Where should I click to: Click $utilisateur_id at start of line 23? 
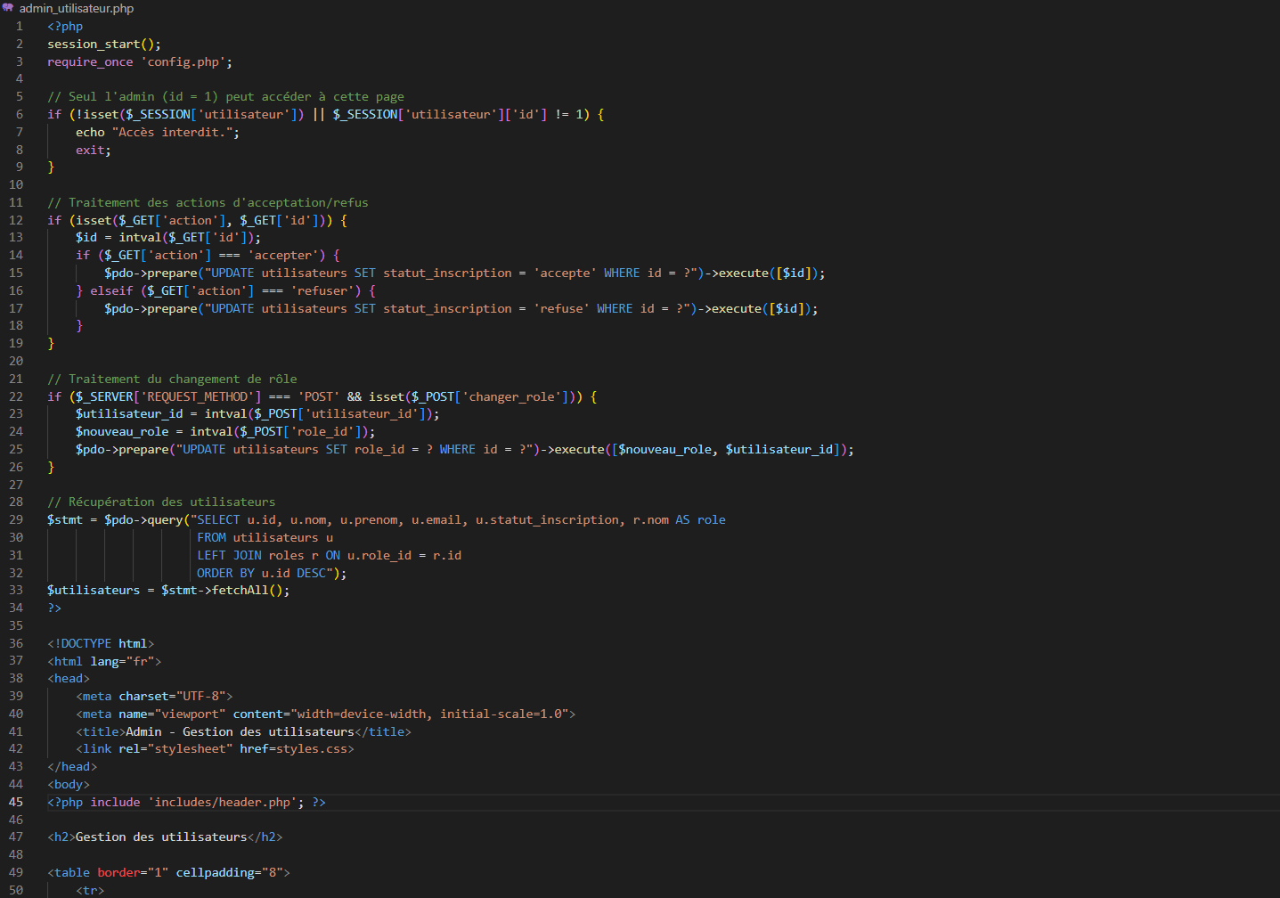(129, 414)
